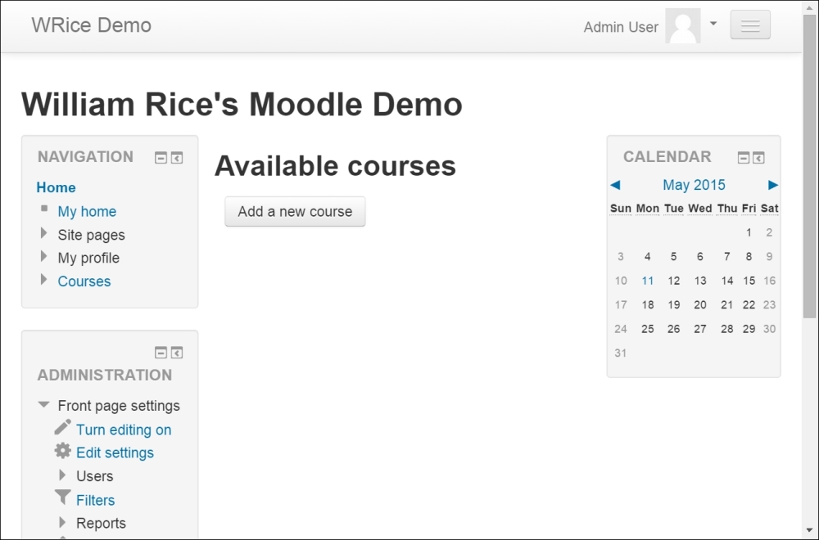Expand the Users admin node
The image size is (819, 540).
coord(63,475)
